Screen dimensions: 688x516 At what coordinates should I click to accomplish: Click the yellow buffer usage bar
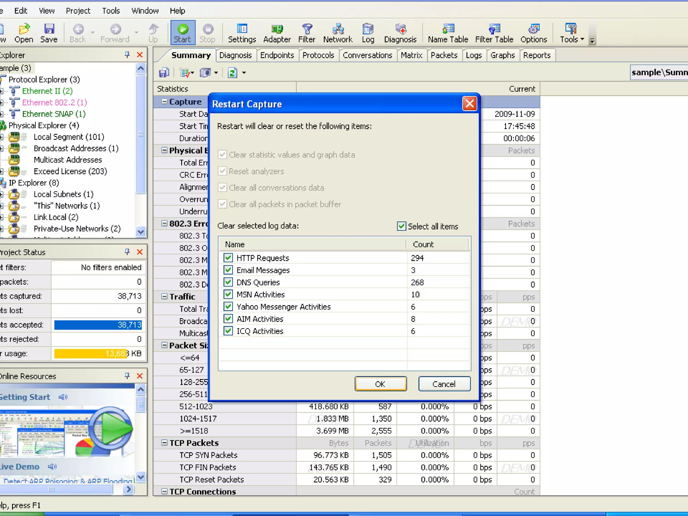tap(91, 353)
